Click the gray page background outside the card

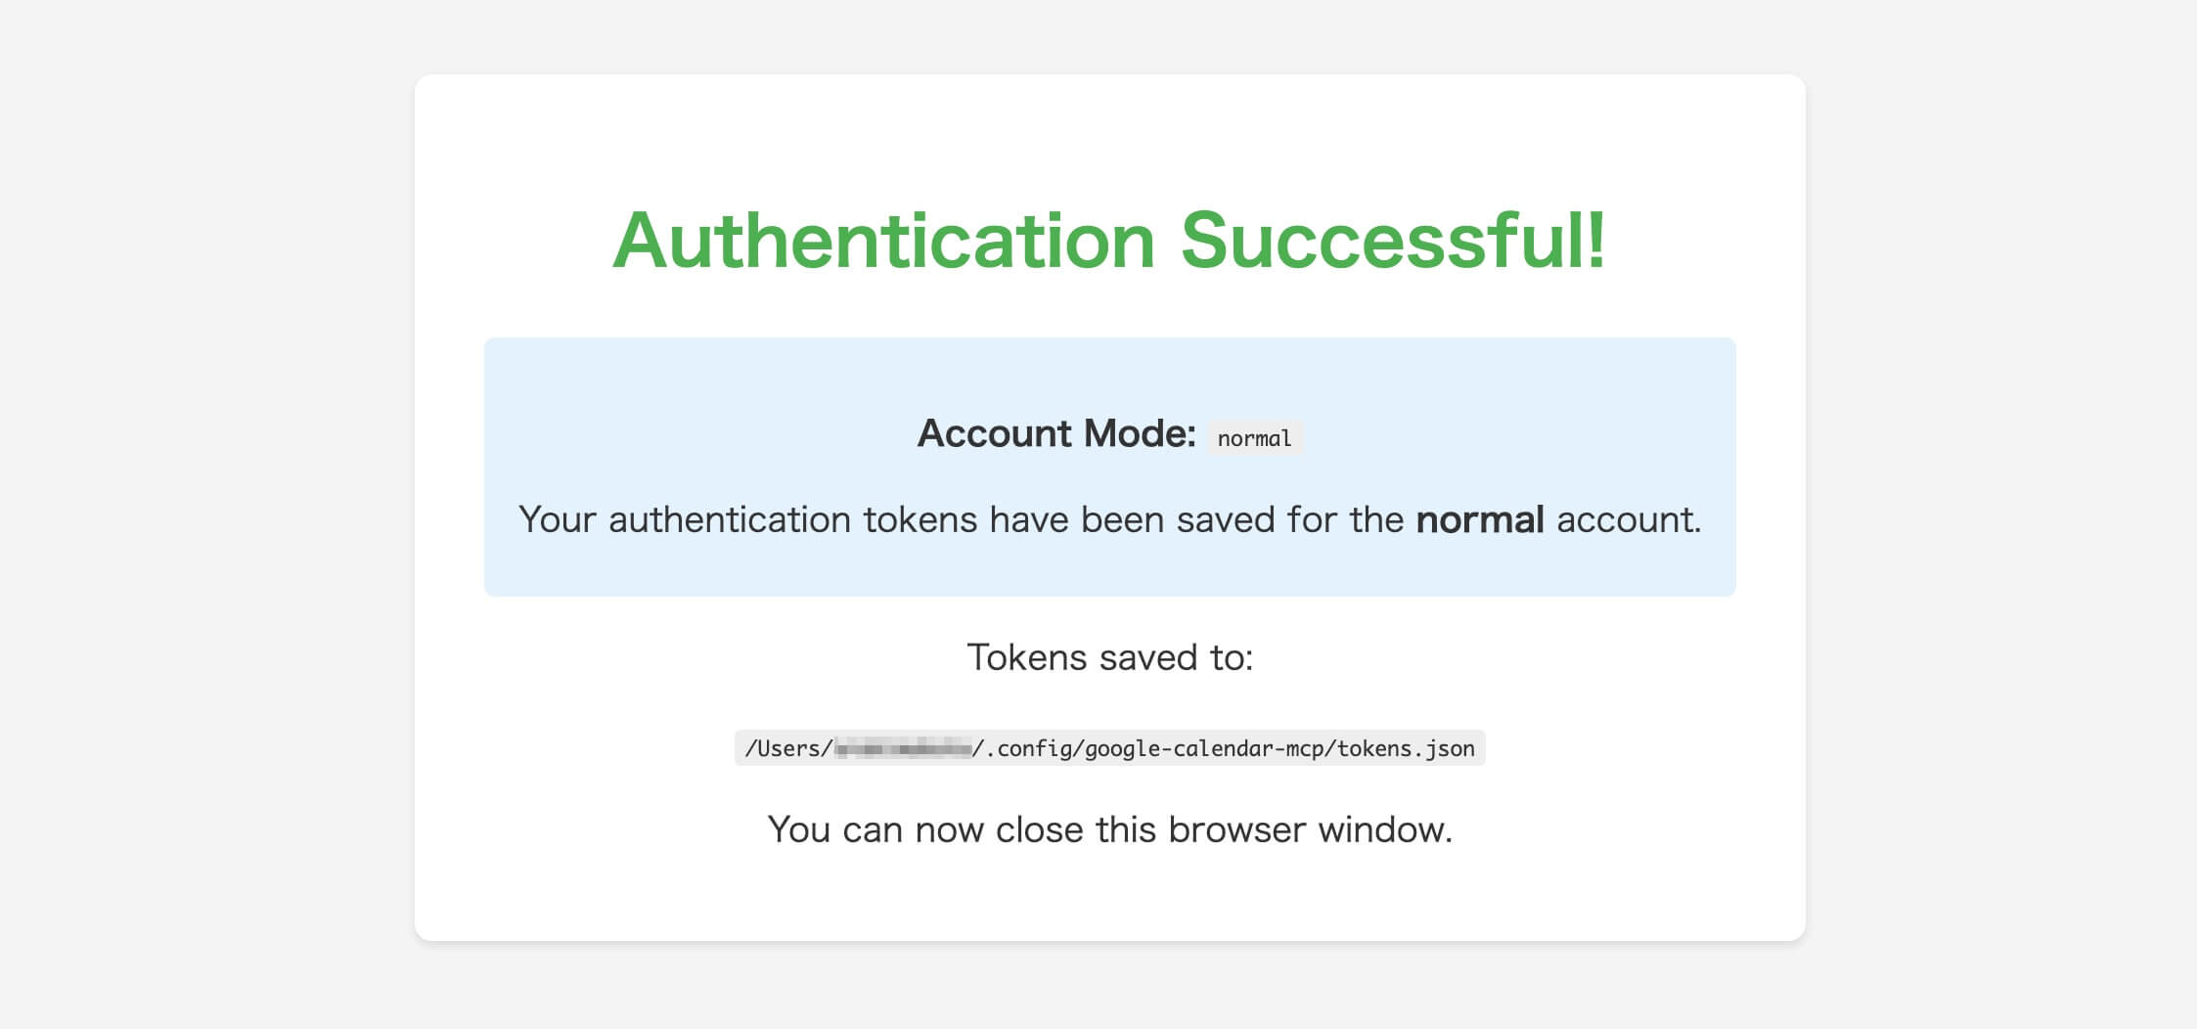[196, 489]
